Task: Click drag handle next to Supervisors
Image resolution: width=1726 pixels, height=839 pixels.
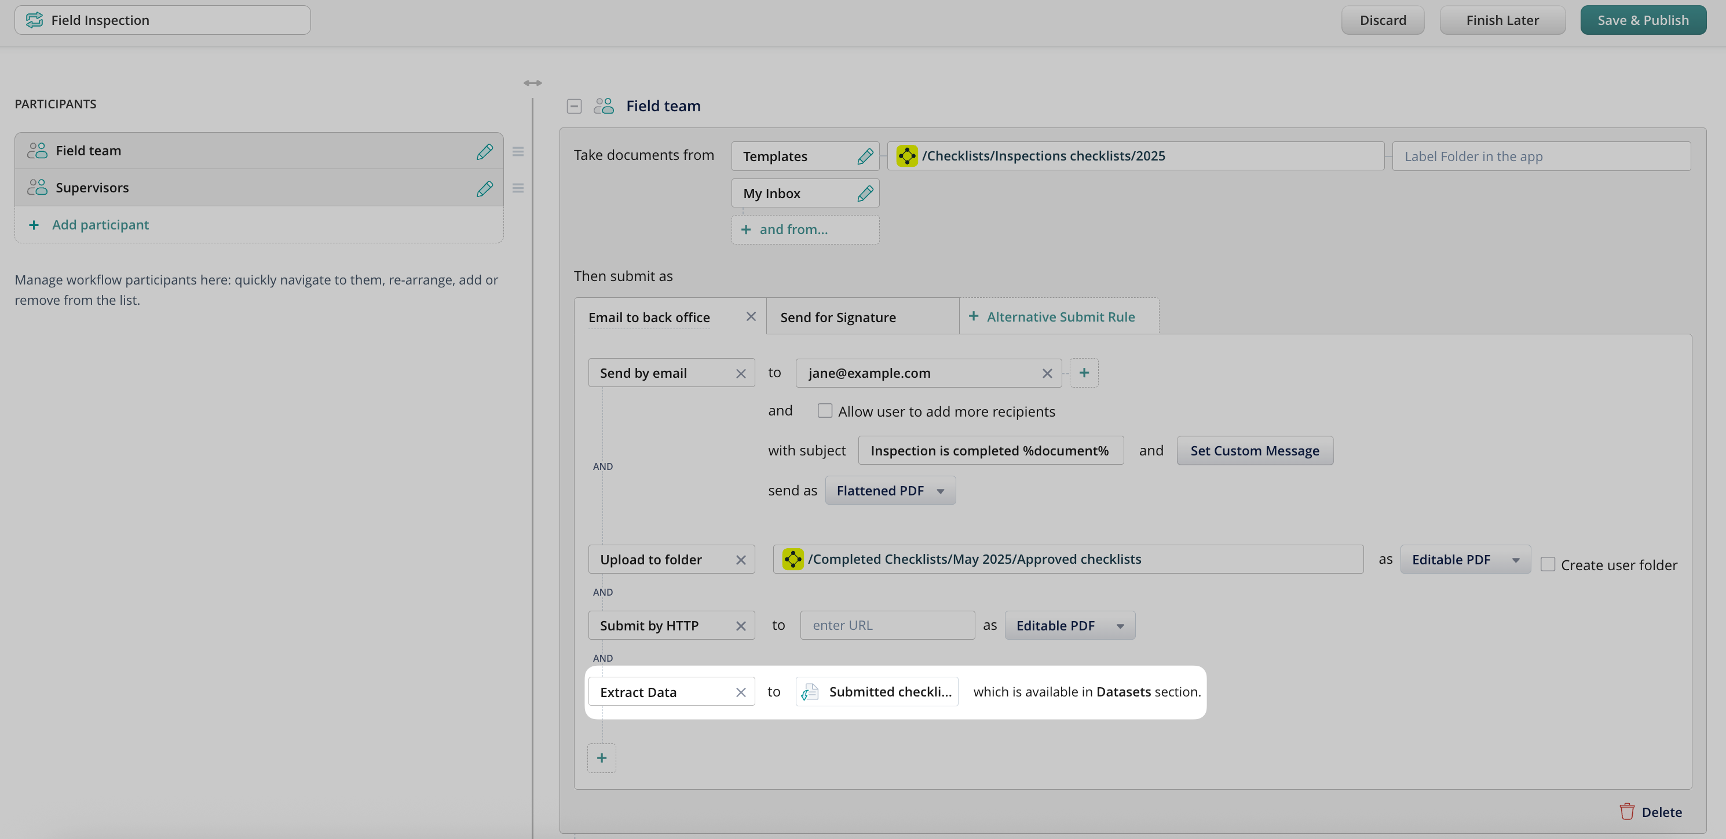Action: pos(518,188)
